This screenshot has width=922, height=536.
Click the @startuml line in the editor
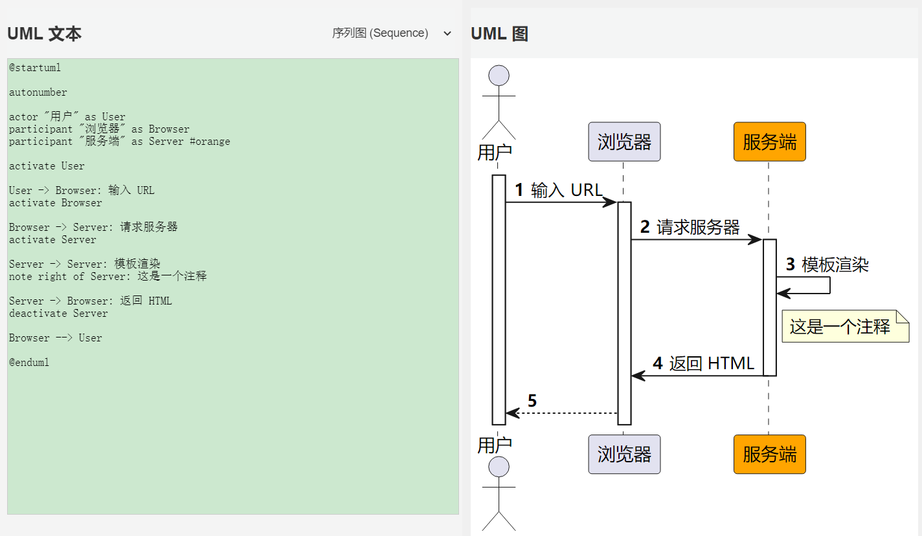tap(35, 68)
